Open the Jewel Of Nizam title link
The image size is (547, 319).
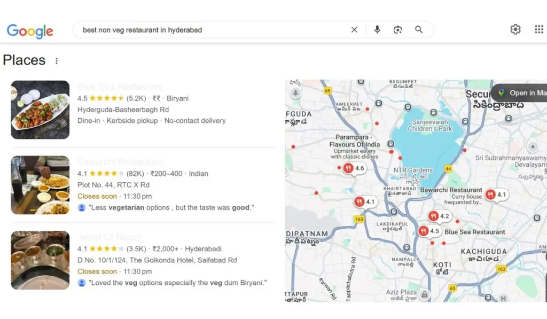pyautogui.click(x=110, y=237)
